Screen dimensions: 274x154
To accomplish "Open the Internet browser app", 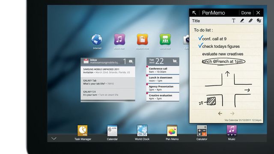I will [x=97, y=40].
